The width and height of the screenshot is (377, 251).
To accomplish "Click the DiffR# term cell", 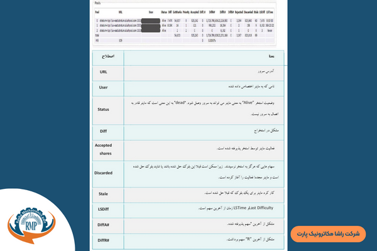I will click(104, 240).
